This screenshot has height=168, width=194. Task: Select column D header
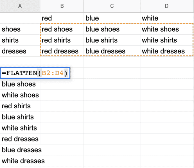tap(167, 6)
